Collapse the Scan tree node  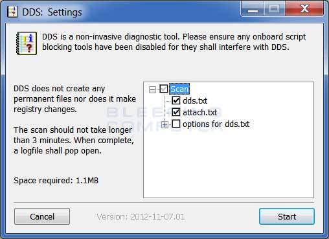152,89
